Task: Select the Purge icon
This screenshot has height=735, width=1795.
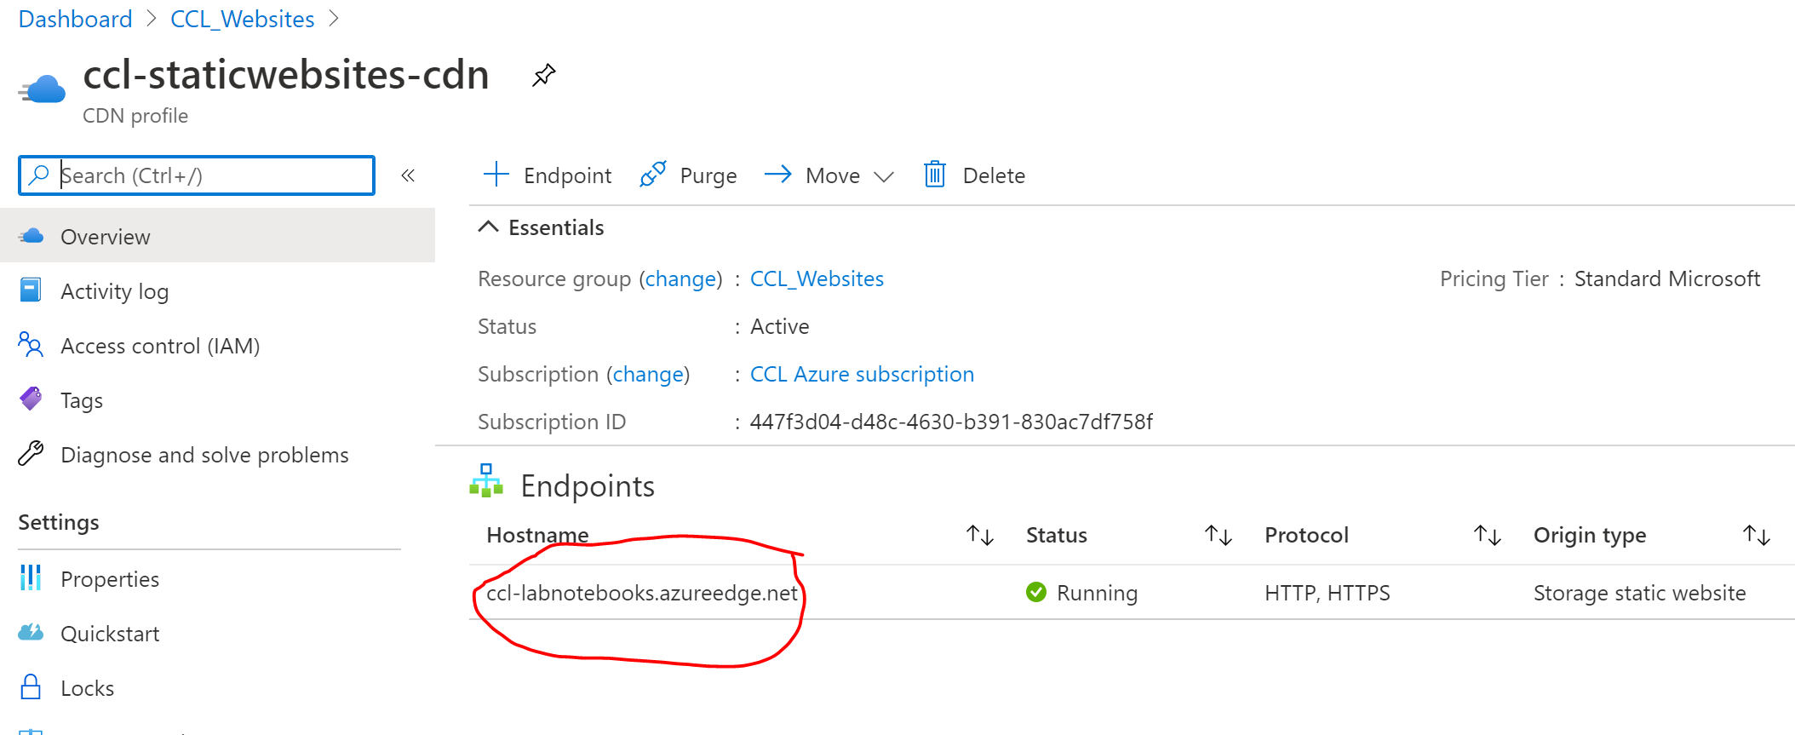Action: click(x=653, y=175)
